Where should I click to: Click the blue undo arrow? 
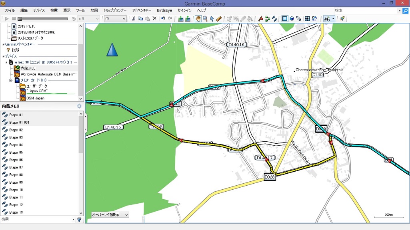pos(163,18)
